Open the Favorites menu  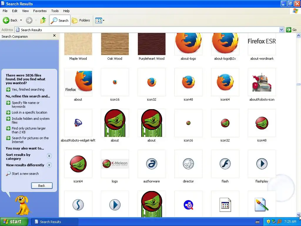click(40, 11)
